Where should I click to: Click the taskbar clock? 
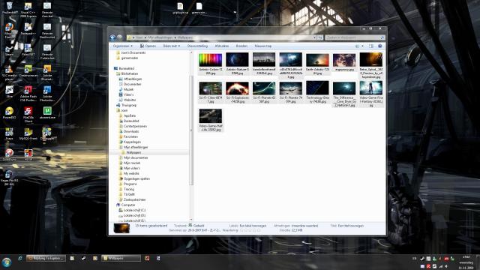(466, 262)
